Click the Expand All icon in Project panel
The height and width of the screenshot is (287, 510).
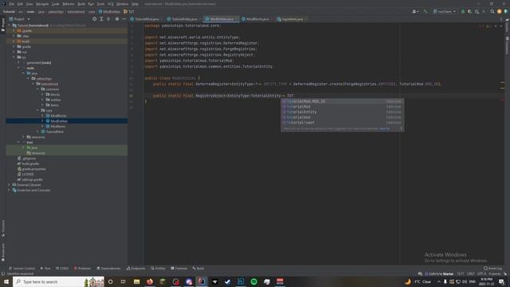[101, 19]
